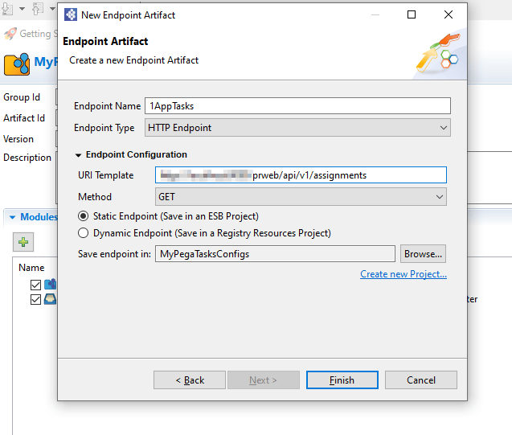
Task: Open the Create new Project link
Action: (x=403, y=274)
